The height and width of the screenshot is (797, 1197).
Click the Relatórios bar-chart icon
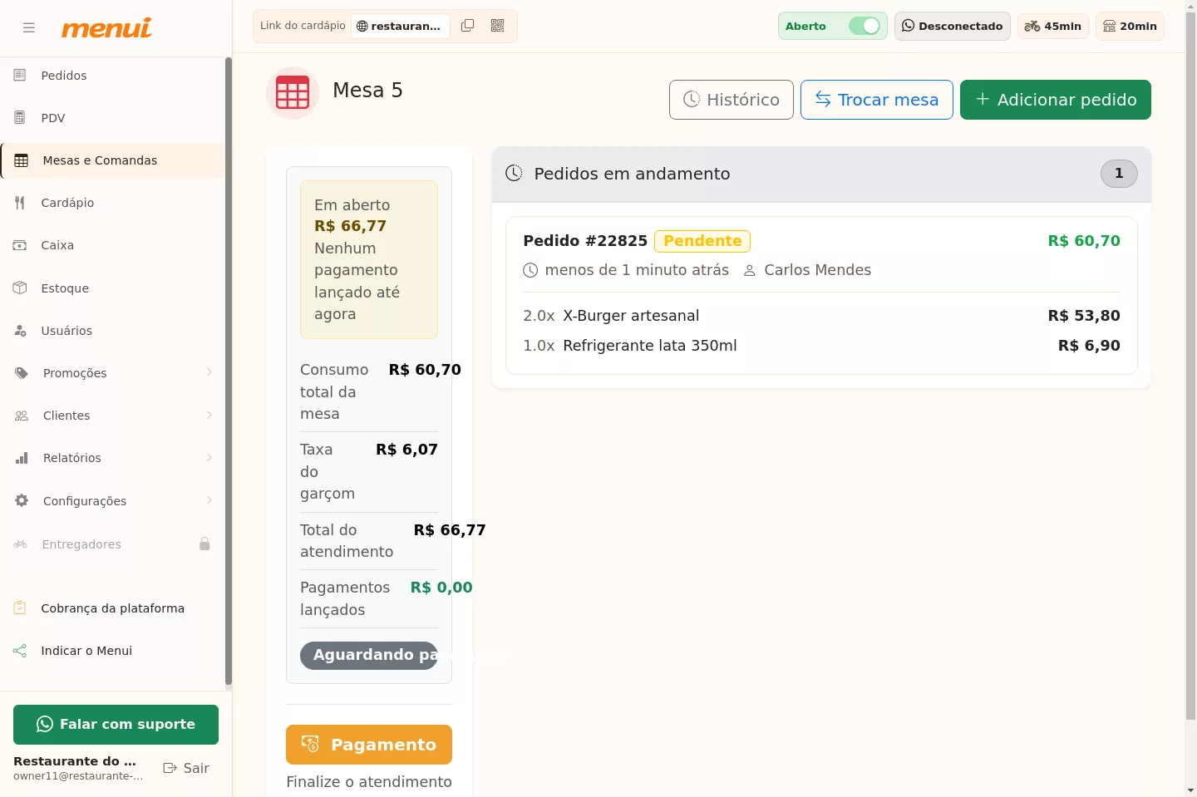point(22,458)
